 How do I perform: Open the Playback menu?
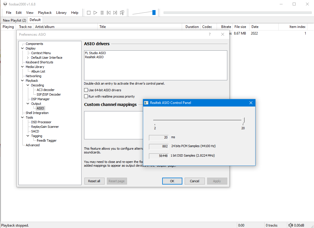45,13
